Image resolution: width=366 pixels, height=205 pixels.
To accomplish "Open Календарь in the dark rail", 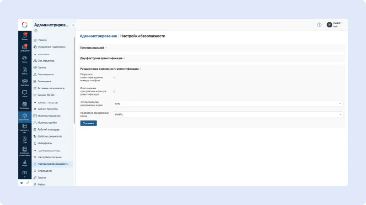I will click(x=25, y=105).
